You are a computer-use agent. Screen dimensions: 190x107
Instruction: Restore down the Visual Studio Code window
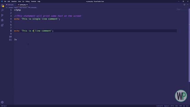[183, 1]
